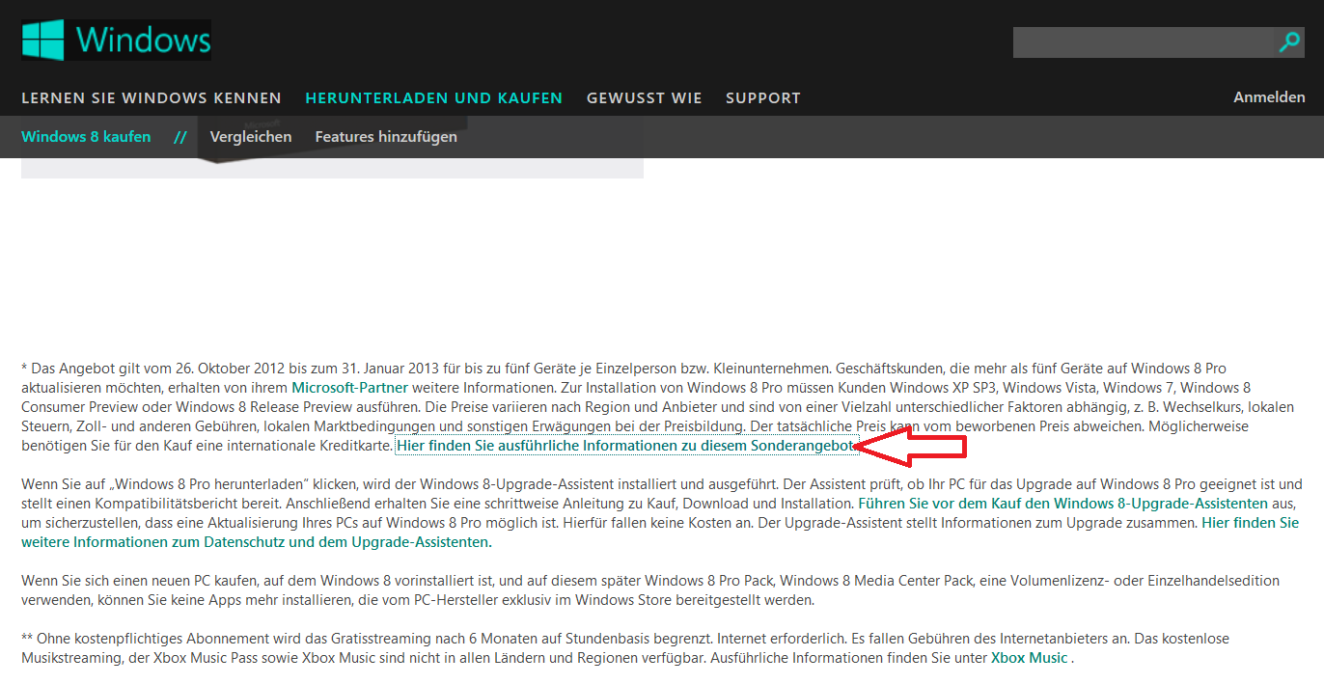Viewport: 1324px width, 684px height.
Task: Click the Anmelden sign-in link
Action: 1269,96
